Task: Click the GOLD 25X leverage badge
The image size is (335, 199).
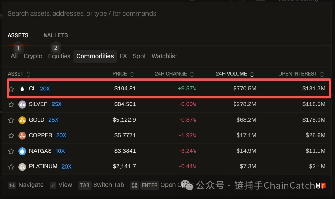Action: 53,120
